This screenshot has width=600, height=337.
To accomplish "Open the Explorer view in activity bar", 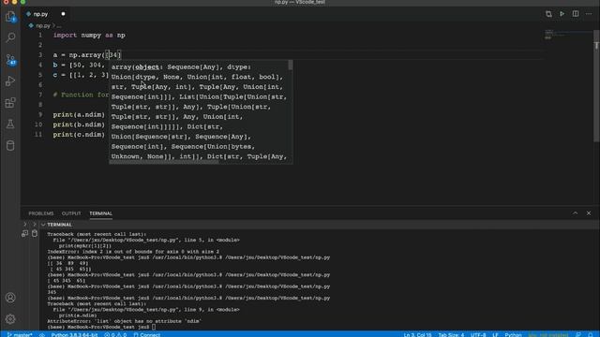I will (10, 17).
